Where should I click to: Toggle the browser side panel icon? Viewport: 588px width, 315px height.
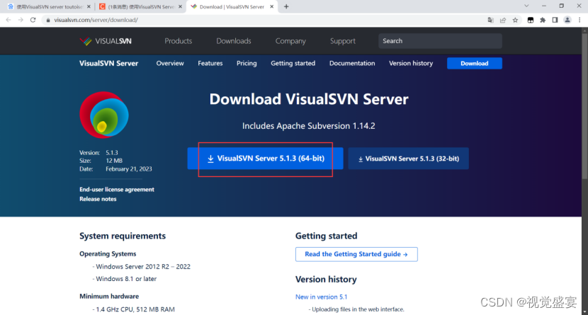coord(555,21)
